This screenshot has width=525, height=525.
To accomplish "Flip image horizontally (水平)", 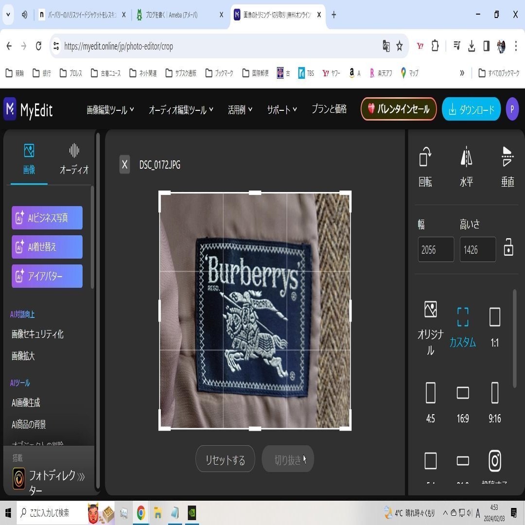I will [466, 167].
